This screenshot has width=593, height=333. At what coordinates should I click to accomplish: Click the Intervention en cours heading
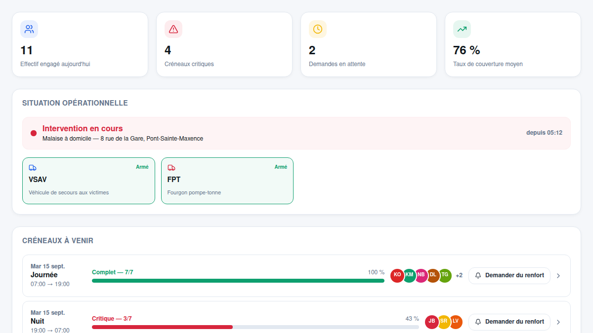coord(83,129)
